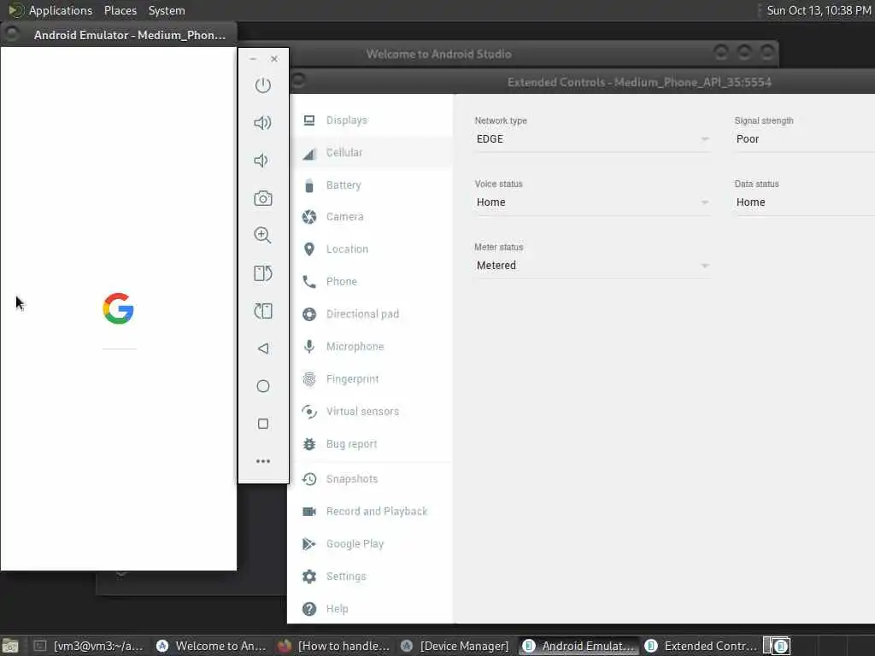Click the microphone icon in sidebar
This screenshot has width=875, height=656.
(x=309, y=347)
